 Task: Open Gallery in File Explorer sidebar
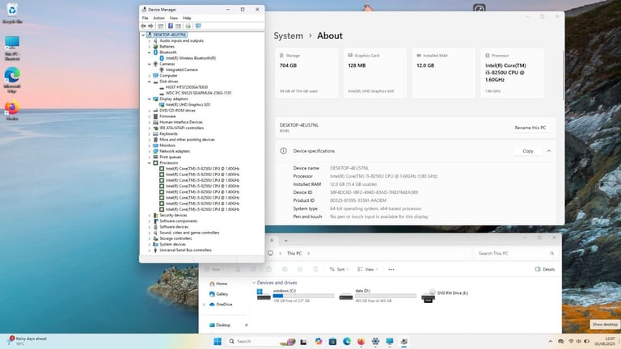pos(218,294)
